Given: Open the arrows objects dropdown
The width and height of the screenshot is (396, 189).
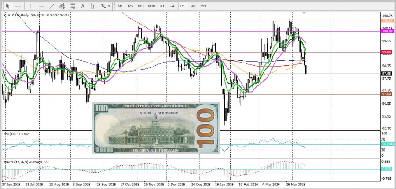Looking at the screenshot, I should 105,6.
